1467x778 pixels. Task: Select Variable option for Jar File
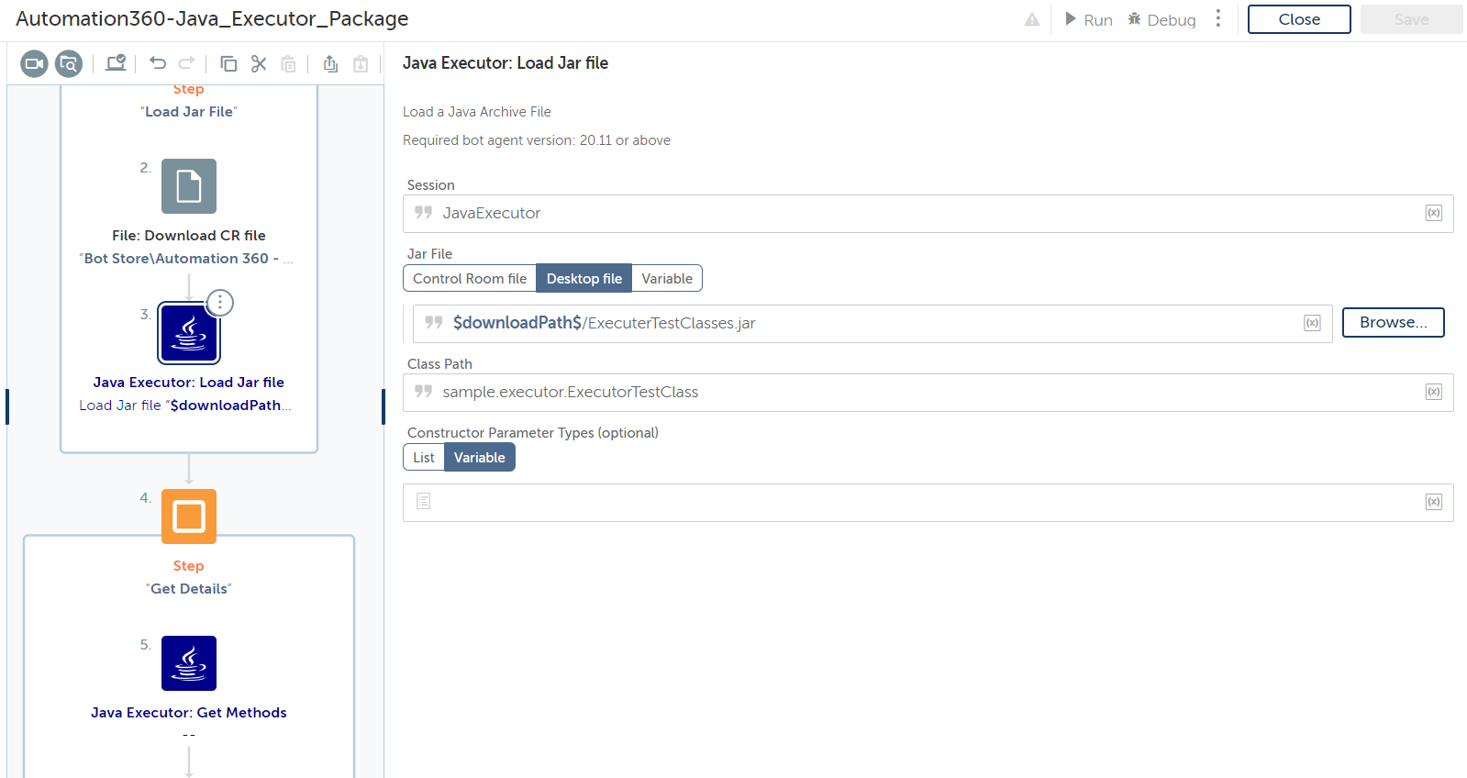[667, 279]
